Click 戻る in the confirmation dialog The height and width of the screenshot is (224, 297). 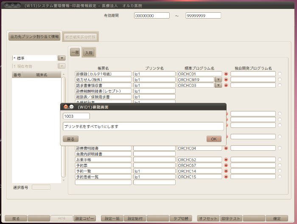click(70, 139)
